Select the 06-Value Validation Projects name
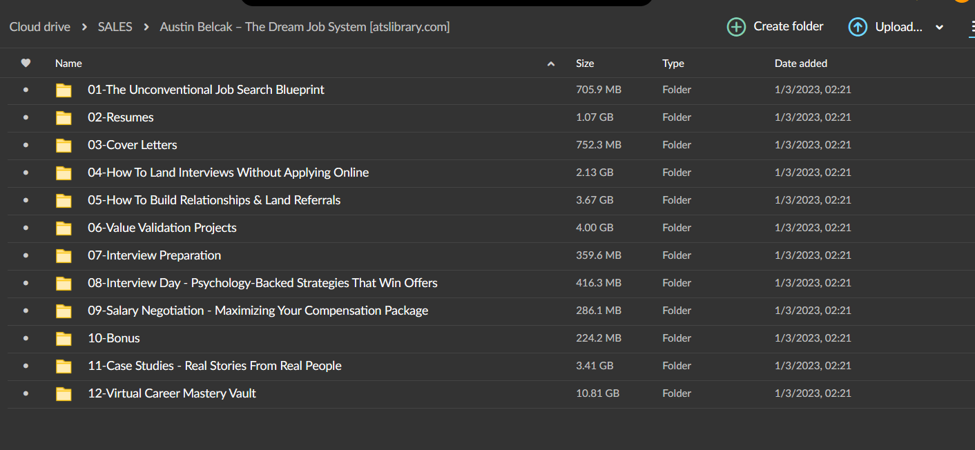 point(162,228)
